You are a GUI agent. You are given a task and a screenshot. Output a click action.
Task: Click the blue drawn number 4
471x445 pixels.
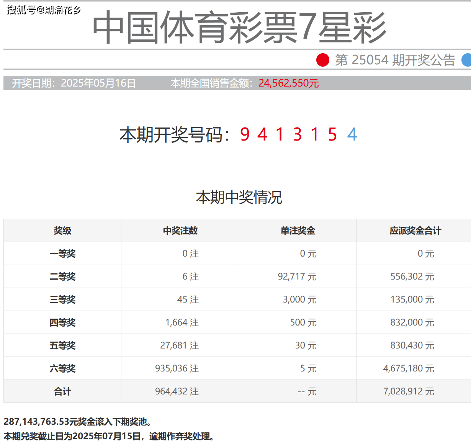(352, 134)
